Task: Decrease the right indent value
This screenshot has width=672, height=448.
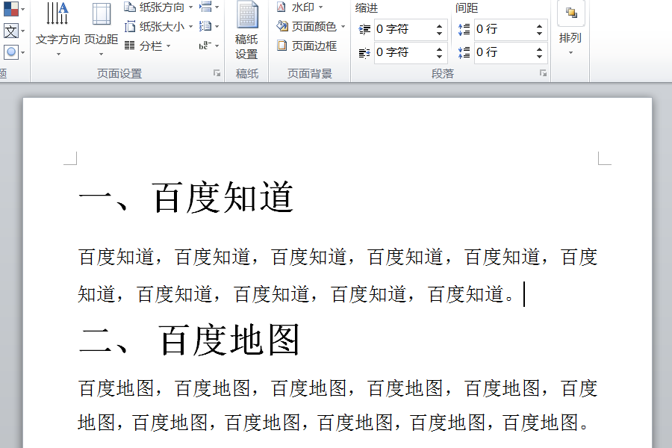Action: point(439,57)
